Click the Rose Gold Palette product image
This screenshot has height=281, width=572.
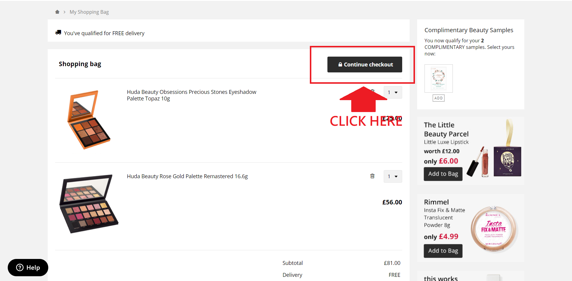pyautogui.click(x=89, y=204)
